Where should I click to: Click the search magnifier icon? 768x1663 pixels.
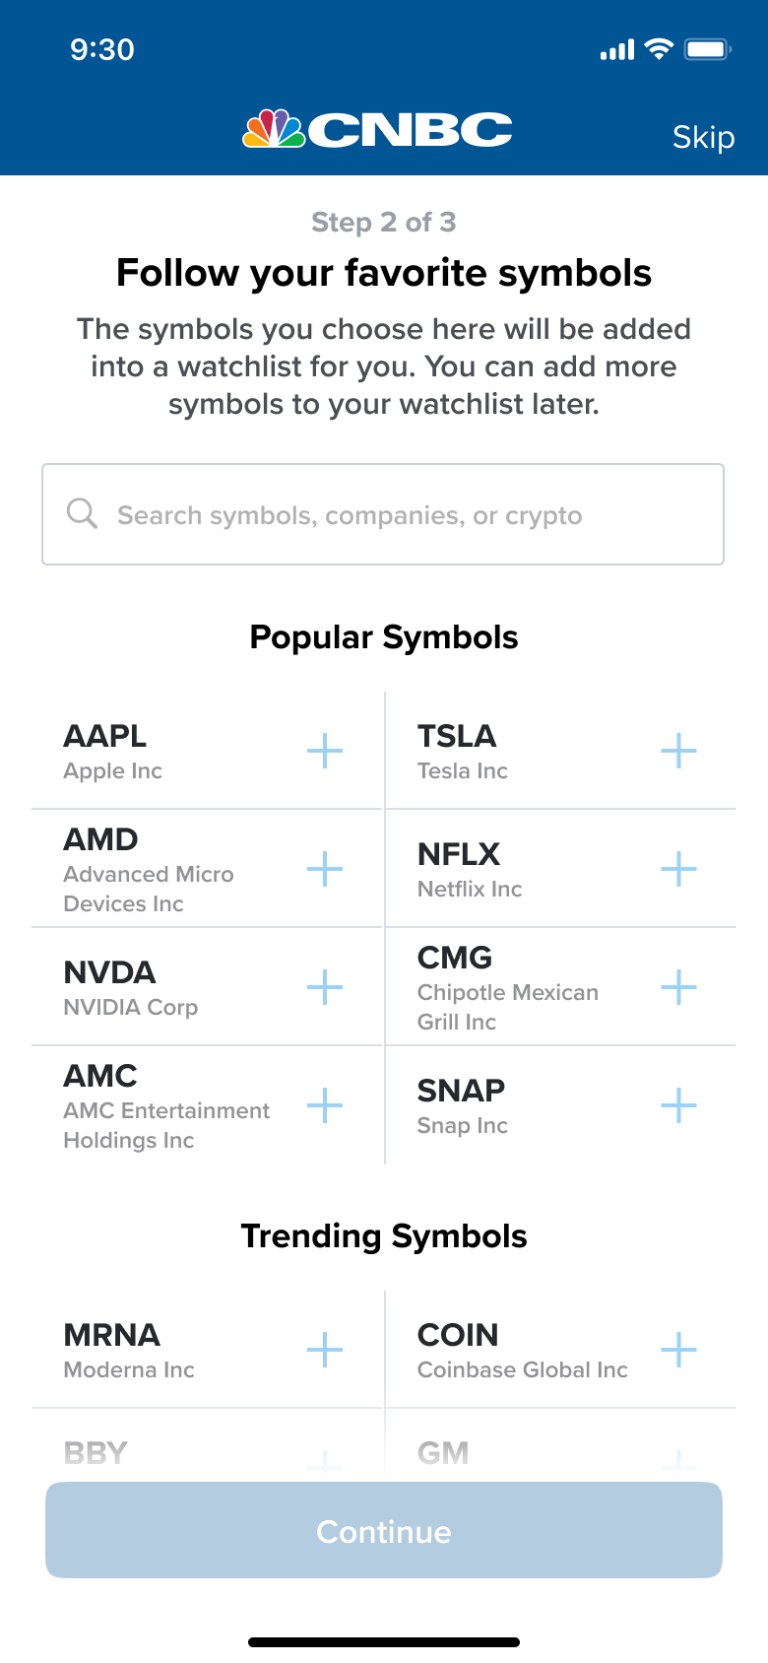pyautogui.click(x=82, y=514)
